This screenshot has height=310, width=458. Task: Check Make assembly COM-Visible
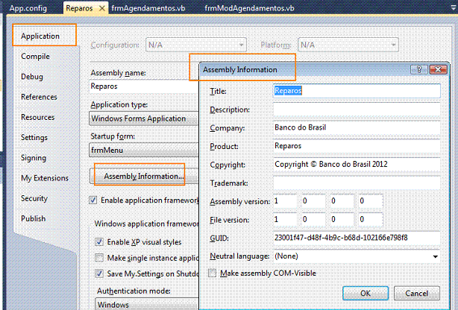[x=212, y=273]
